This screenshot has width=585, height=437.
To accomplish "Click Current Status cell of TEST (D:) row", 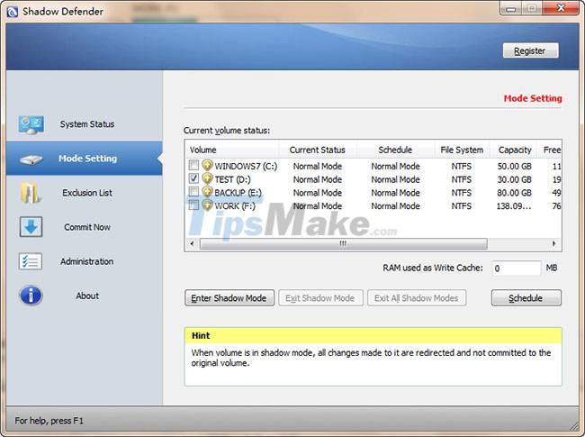I will [x=318, y=179].
